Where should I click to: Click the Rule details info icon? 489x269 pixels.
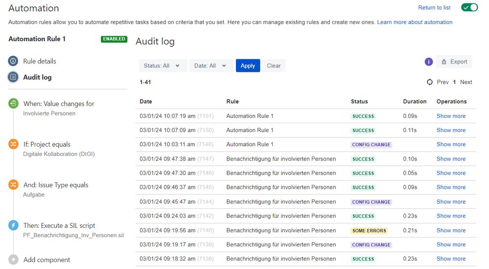(x=13, y=61)
